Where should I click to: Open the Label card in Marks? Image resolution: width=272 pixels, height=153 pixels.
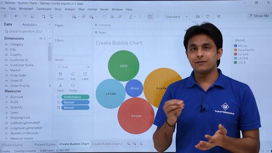point(85,76)
